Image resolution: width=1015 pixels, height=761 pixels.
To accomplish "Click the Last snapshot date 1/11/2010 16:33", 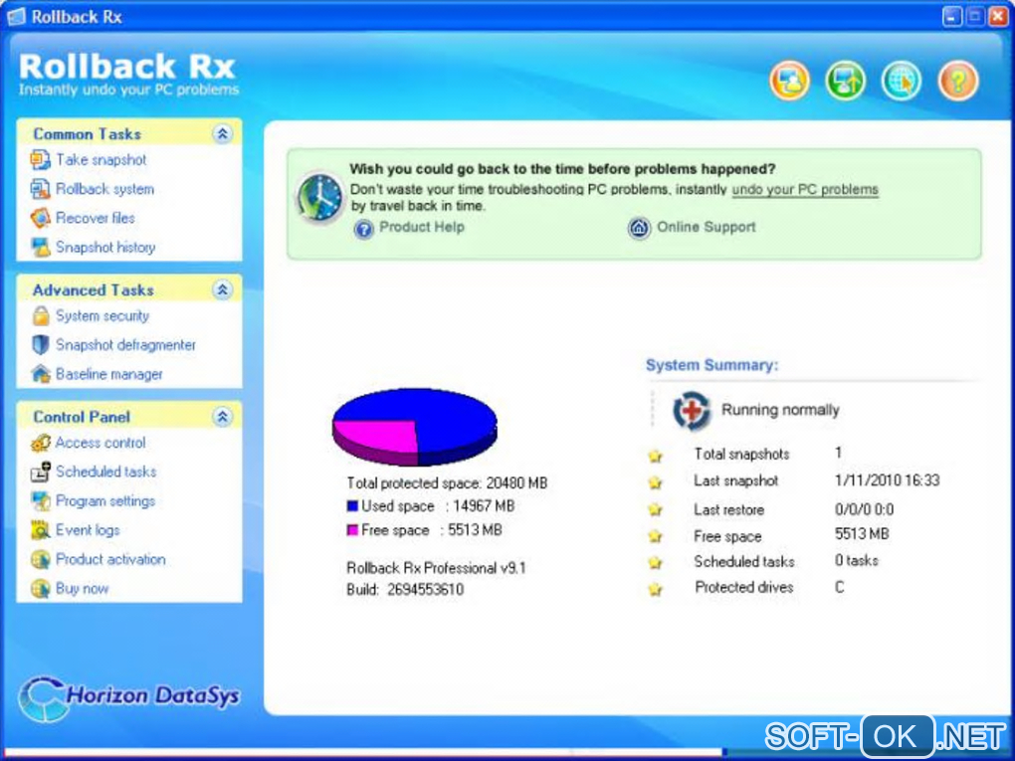I will [887, 480].
